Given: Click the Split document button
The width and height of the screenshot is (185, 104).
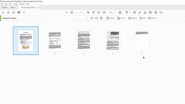Looking at the screenshot, I should (x=143, y=18).
